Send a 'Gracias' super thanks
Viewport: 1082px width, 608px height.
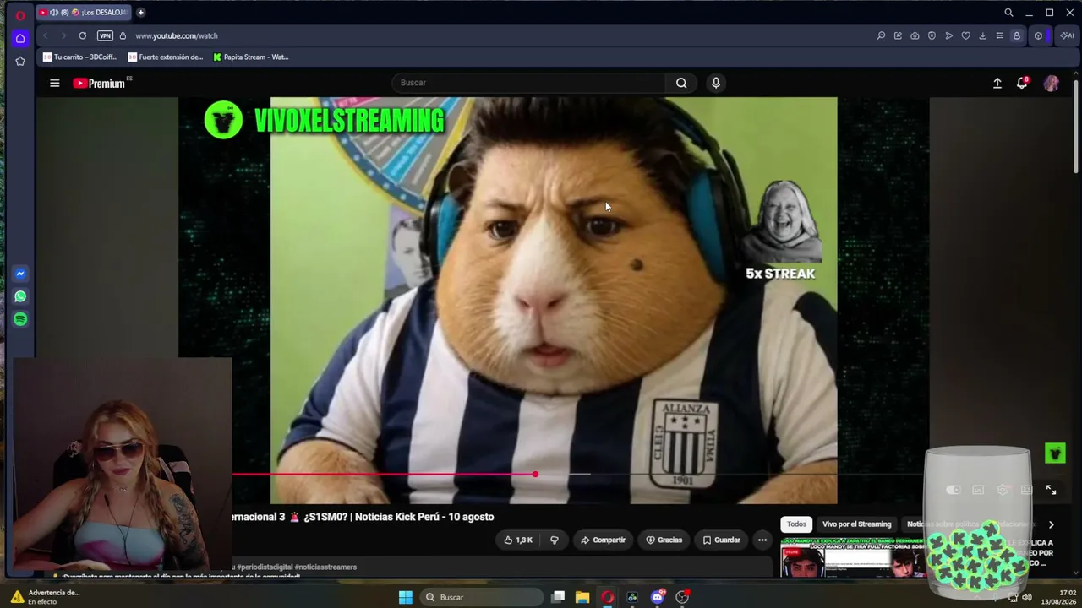[x=664, y=540]
